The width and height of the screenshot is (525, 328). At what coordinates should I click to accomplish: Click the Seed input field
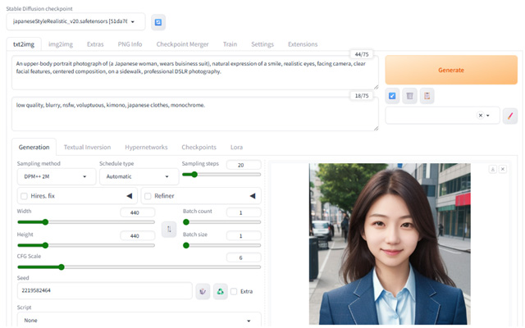tap(104, 291)
